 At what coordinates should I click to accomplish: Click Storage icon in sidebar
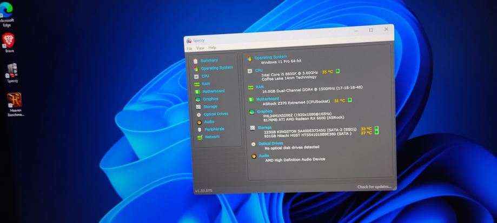(198, 107)
